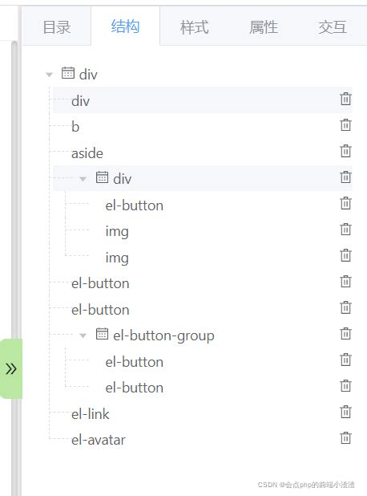Viewport: 367px width, 496px height.
Task: Delete the aside node with its trash icon
Action: [345, 151]
